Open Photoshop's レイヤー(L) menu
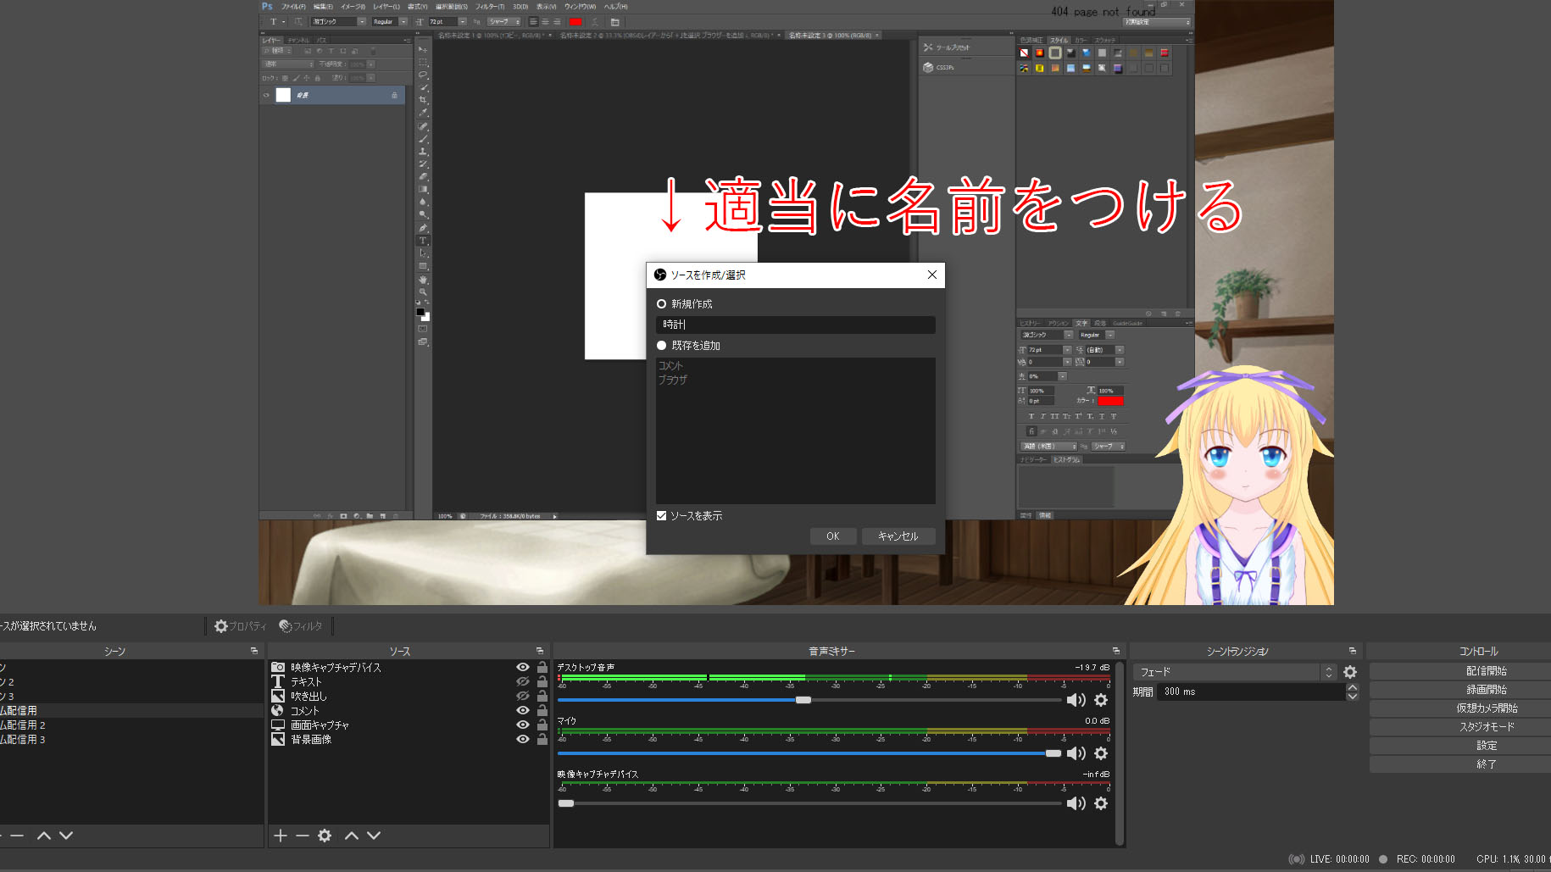This screenshot has width=1551, height=872. (386, 7)
